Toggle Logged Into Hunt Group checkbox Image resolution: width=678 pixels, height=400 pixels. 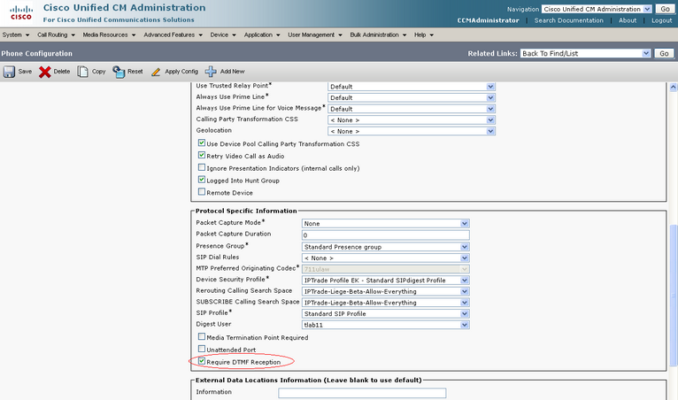coord(202,179)
